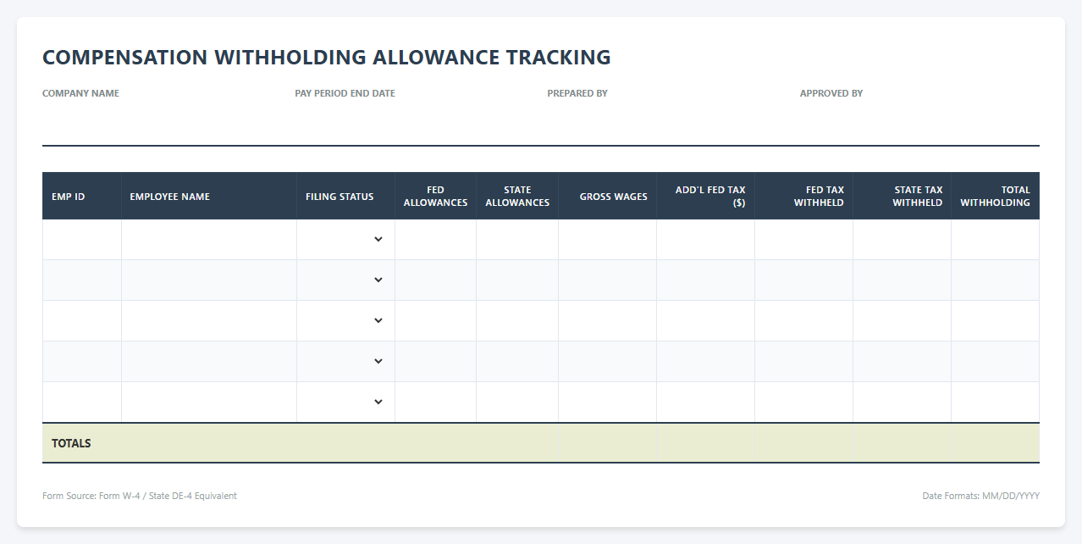The image size is (1082, 544).
Task: Select Emp ID cell in fifth row
Action: click(x=82, y=402)
